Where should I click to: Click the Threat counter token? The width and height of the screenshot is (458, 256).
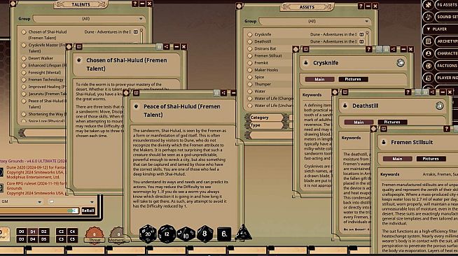pos(95,235)
